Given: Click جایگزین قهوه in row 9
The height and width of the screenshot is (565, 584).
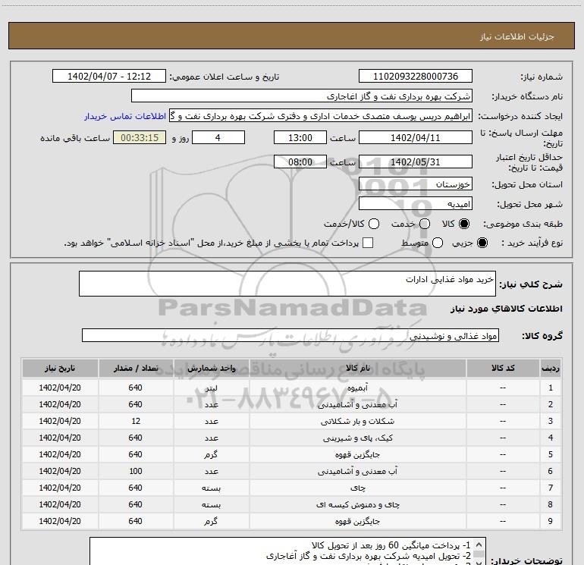Looking at the screenshot, I should [x=357, y=522].
